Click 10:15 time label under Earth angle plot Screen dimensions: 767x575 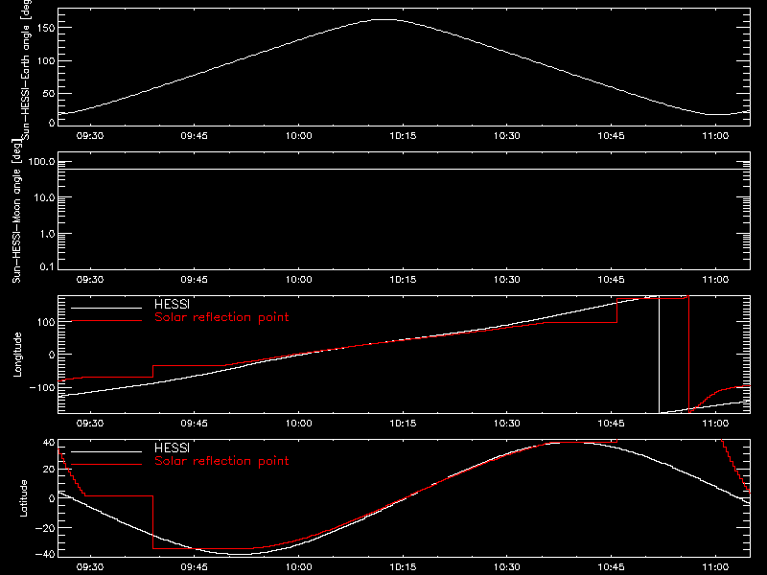pyautogui.click(x=403, y=136)
